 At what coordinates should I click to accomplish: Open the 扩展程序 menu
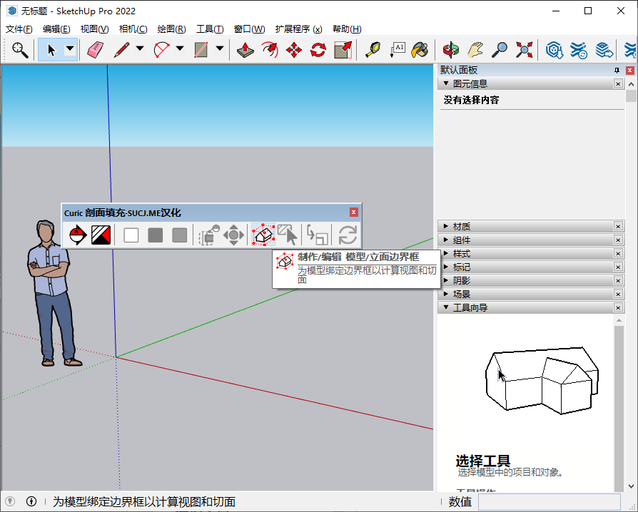tap(298, 29)
